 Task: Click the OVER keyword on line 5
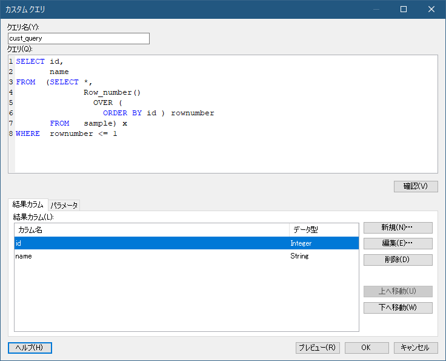coord(102,103)
